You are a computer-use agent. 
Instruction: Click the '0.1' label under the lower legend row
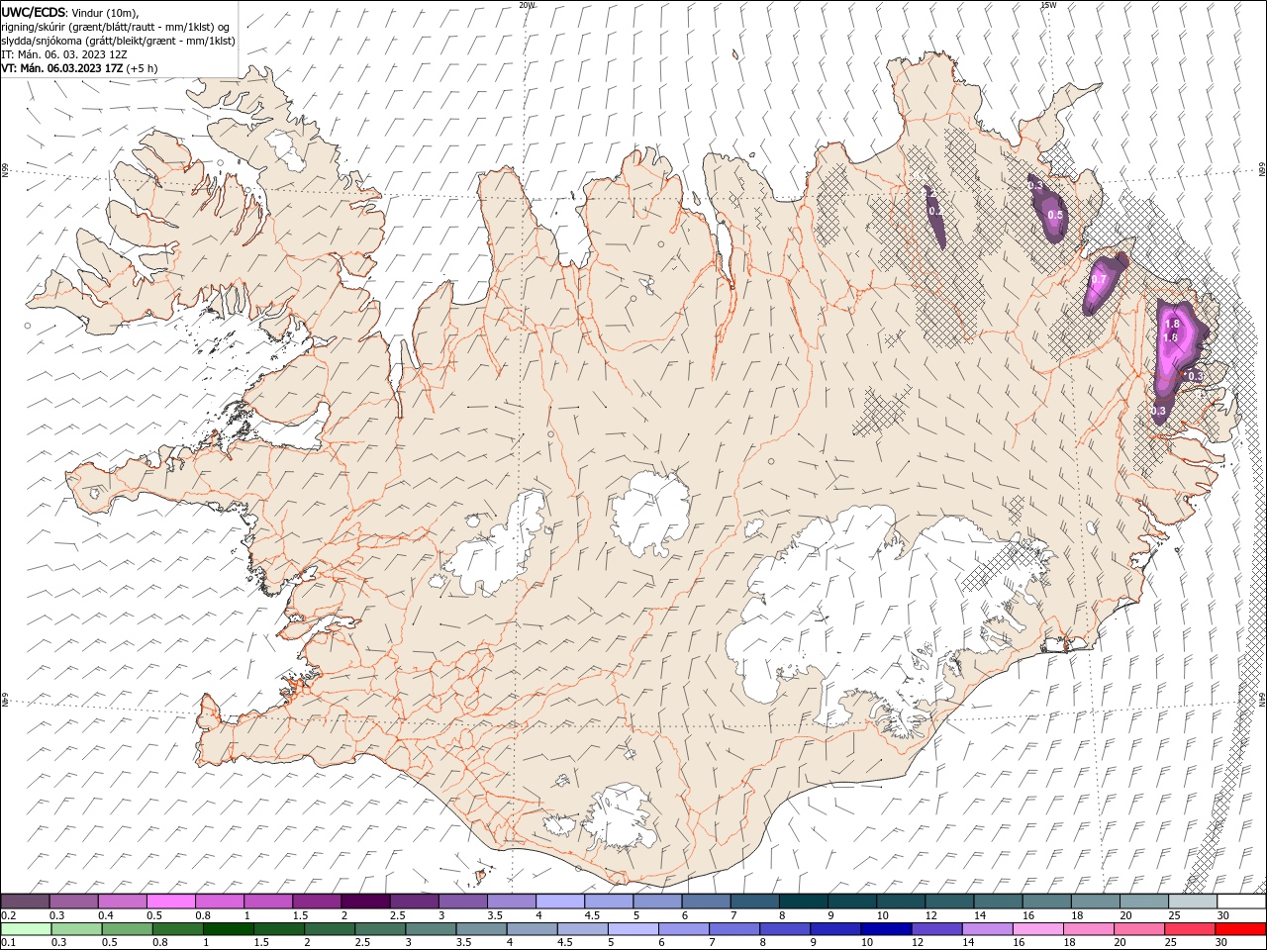(8, 943)
